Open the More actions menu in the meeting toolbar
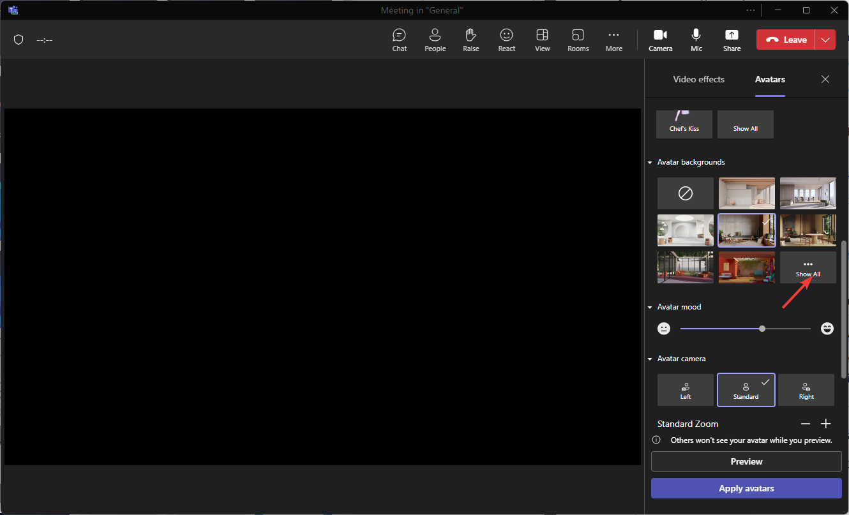The width and height of the screenshot is (849, 515). pos(614,40)
